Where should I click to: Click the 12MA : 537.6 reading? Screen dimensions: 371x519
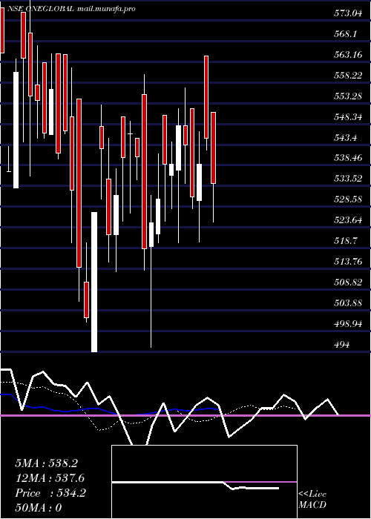[x=50, y=478]
